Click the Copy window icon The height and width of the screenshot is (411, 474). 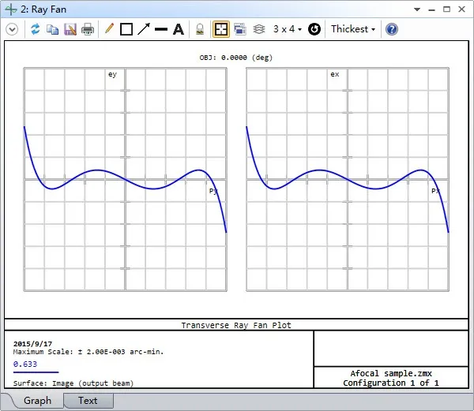click(53, 29)
